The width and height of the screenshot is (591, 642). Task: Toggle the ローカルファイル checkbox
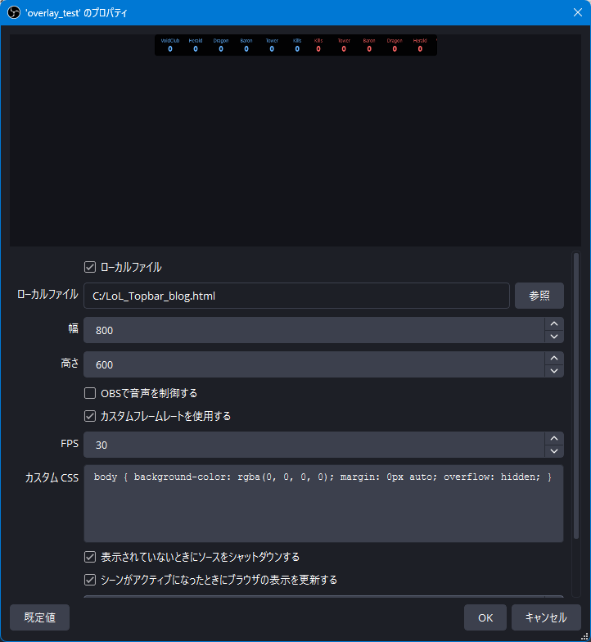(91, 267)
